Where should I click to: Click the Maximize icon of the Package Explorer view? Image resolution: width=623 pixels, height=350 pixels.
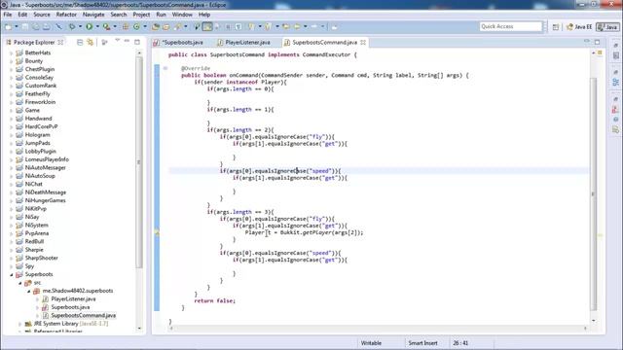click(x=137, y=42)
